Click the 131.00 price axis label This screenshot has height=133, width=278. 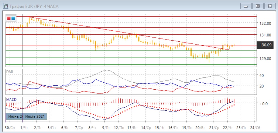point(265,35)
